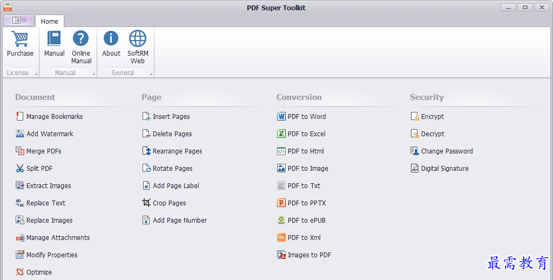Click the PDF to ePUB icon
The height and width of the screenshot is (280, 553).
click(x=281, y=220)
